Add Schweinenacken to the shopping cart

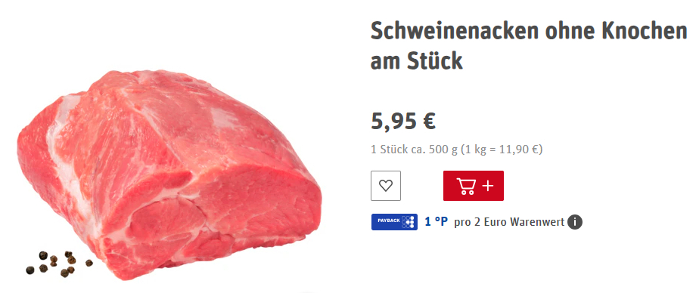coord(473,186)
